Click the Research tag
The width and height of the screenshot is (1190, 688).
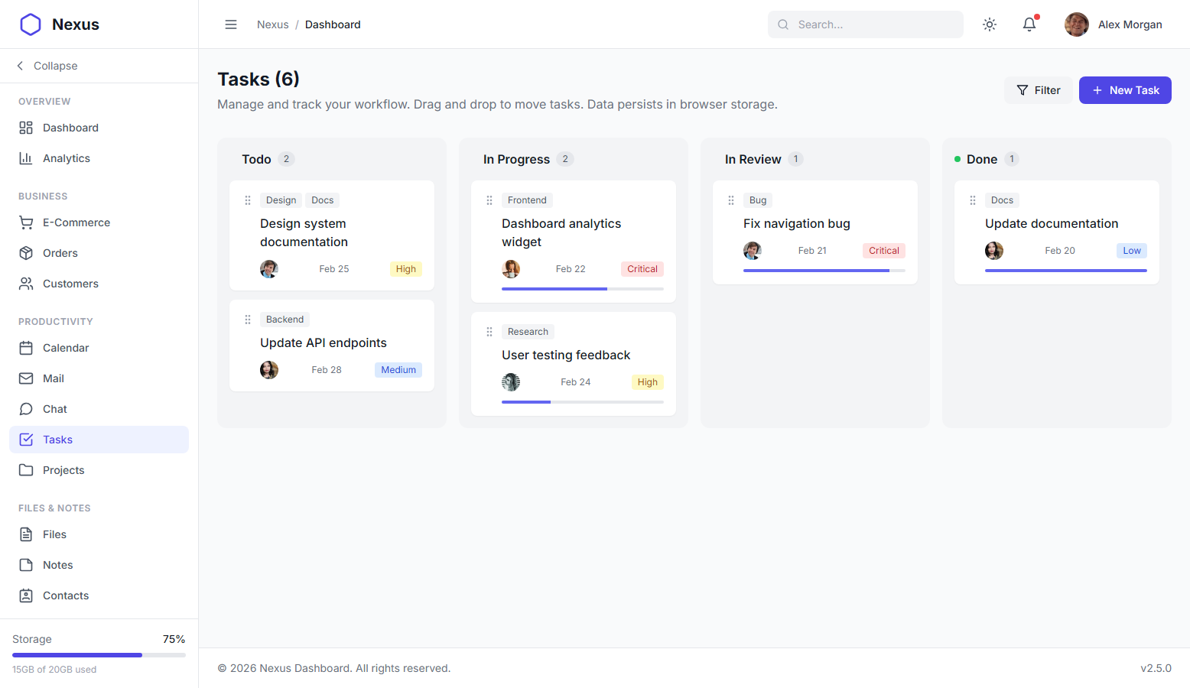point(528,332)
